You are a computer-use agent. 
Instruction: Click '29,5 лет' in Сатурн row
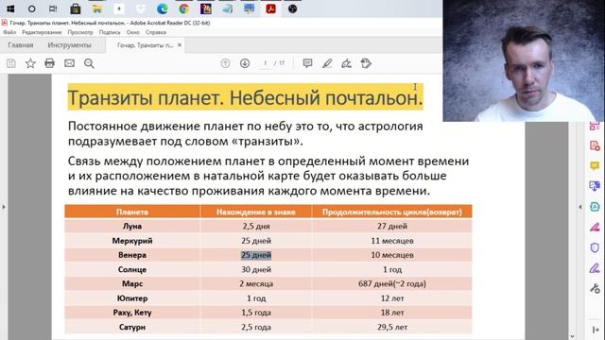click(x=392, y=327)
